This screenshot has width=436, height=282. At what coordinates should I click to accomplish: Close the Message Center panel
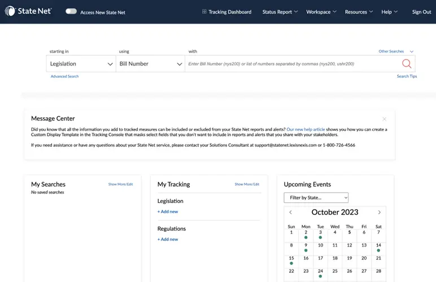pyautogui.click(x=384, y=119)
